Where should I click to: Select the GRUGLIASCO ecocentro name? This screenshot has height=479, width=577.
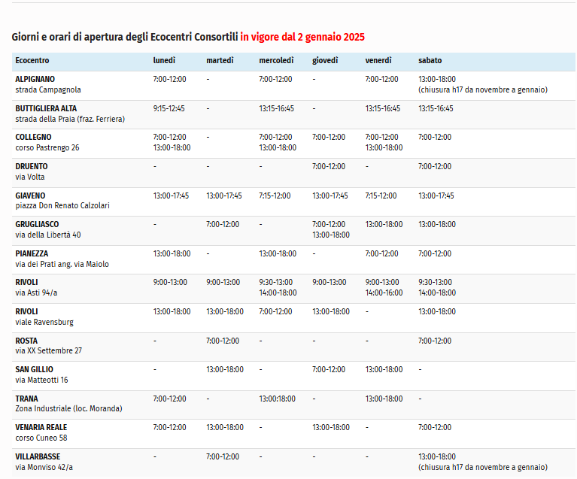(37, 224)
